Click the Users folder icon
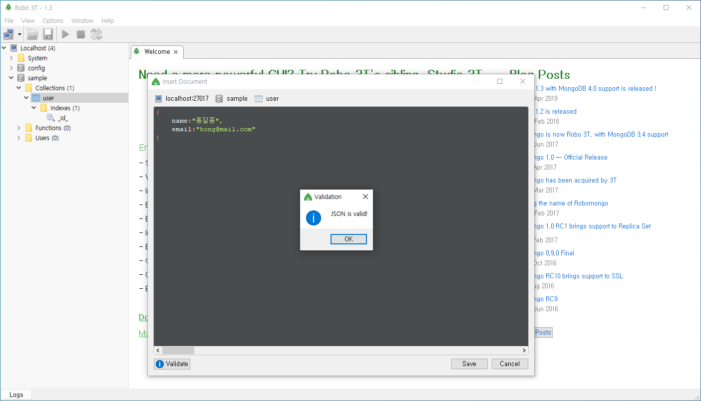The height and width of the screenshot is (401, 701). (x=28, y=138)
